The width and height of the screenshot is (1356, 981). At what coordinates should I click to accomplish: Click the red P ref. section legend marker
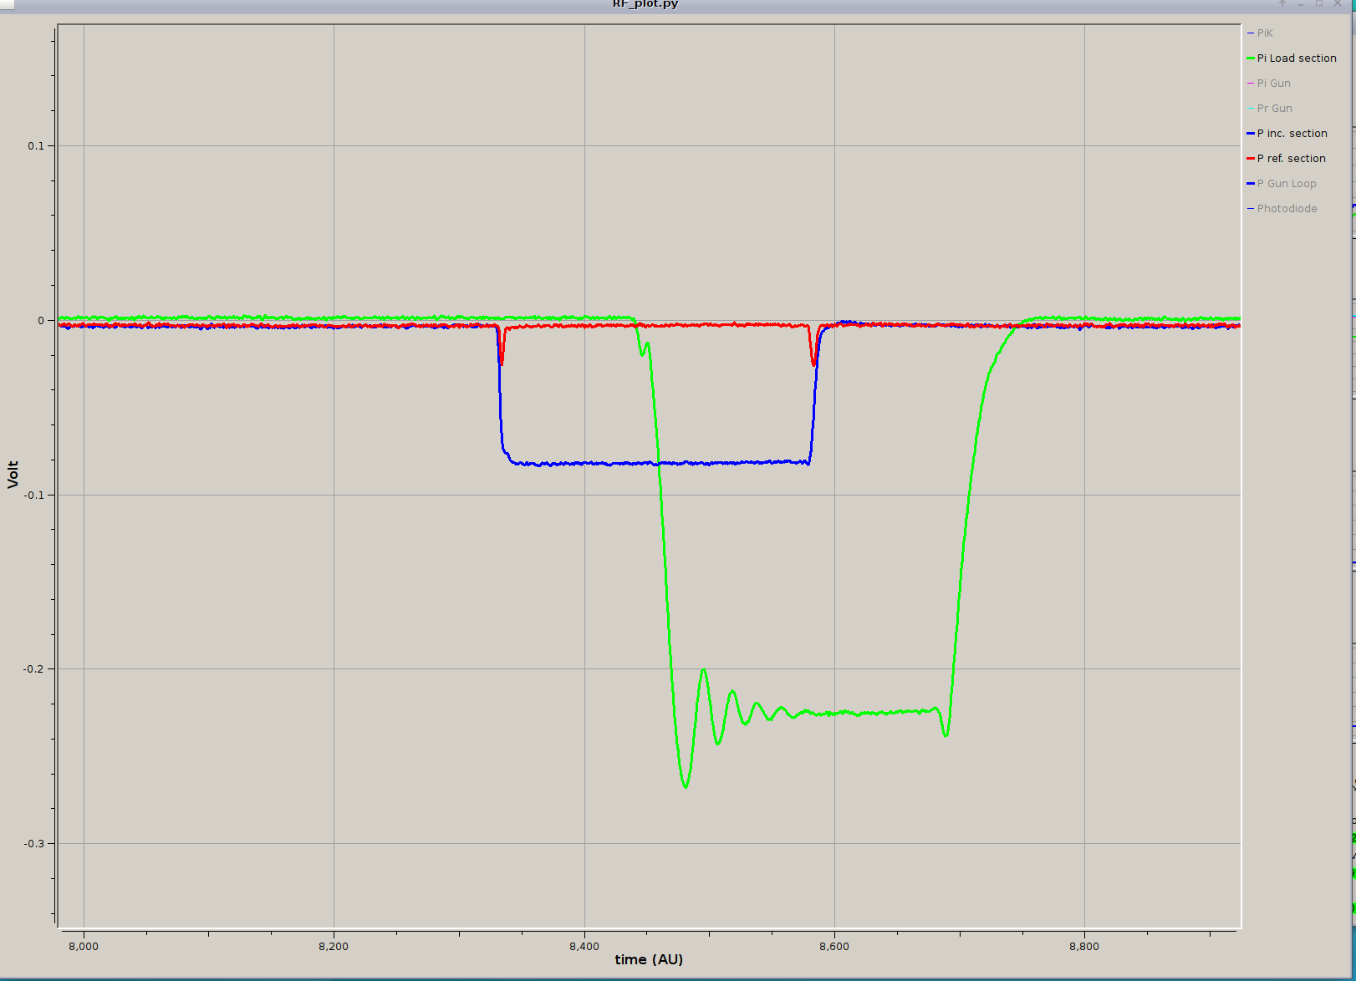(x=1251, y=159)
